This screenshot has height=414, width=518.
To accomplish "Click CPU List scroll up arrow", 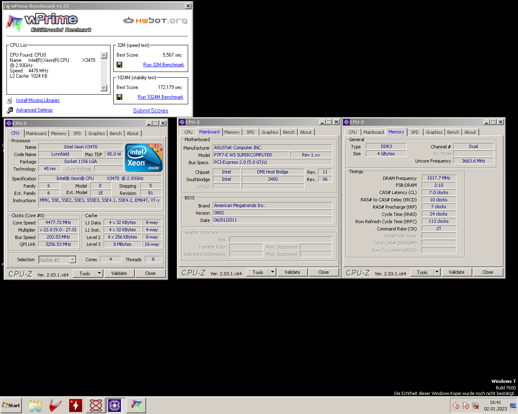I will point(104,55).
